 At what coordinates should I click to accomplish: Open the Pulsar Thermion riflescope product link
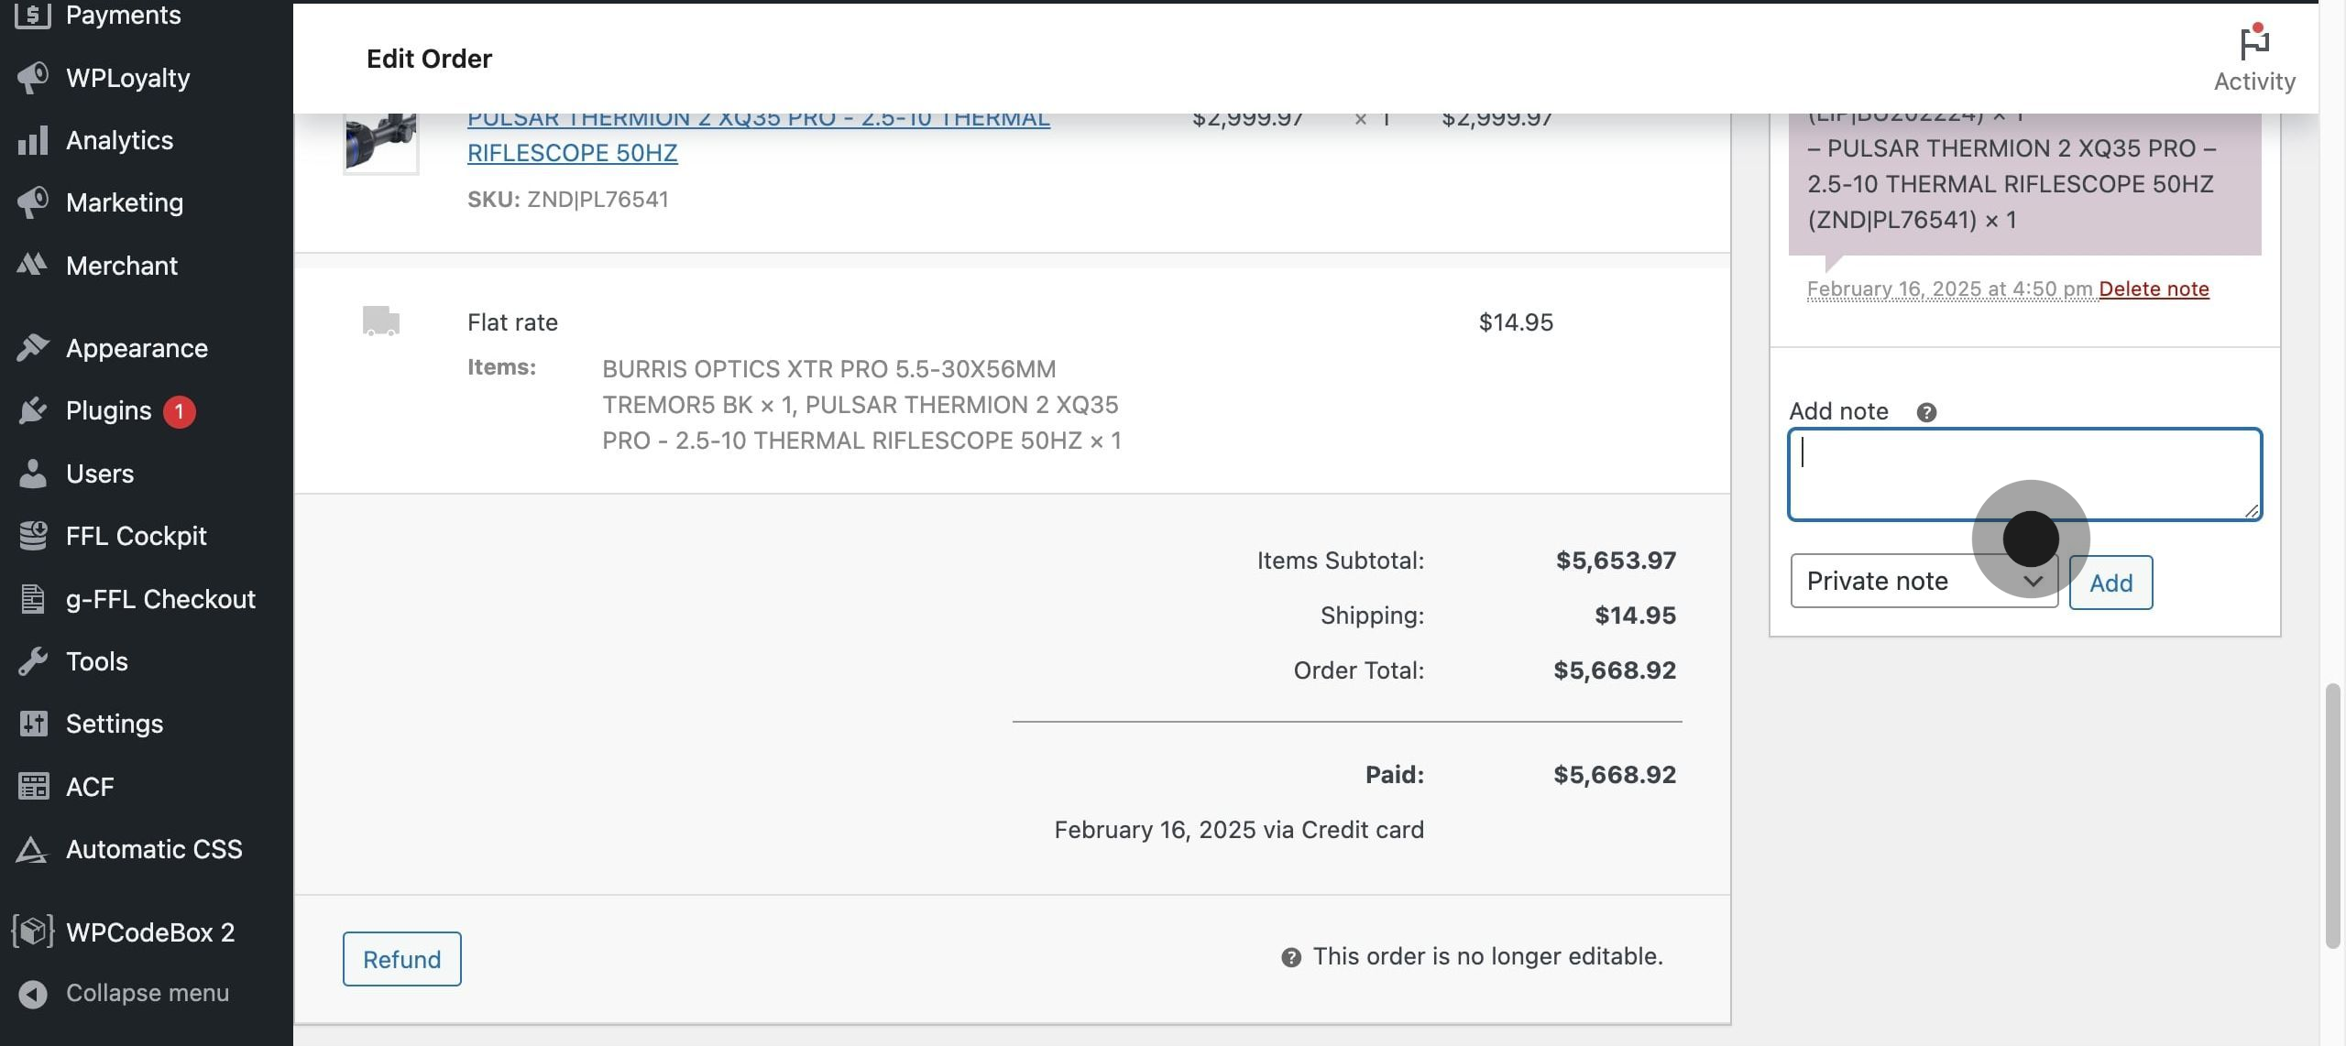click(573, 152)
